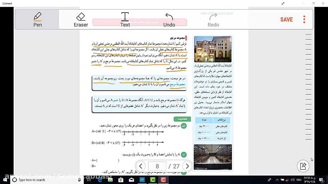Open the share options icon at bottom right
The width and height of the screenshot is (328, 184).
[x=303, y=166]
